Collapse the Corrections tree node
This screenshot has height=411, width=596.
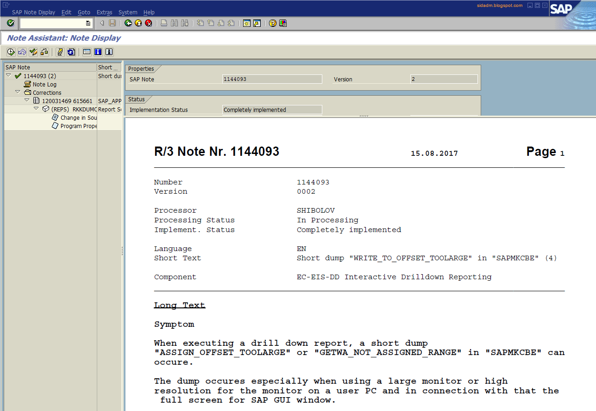pos(17,92)
